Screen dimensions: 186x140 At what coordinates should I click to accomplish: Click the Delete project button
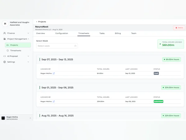179,28
